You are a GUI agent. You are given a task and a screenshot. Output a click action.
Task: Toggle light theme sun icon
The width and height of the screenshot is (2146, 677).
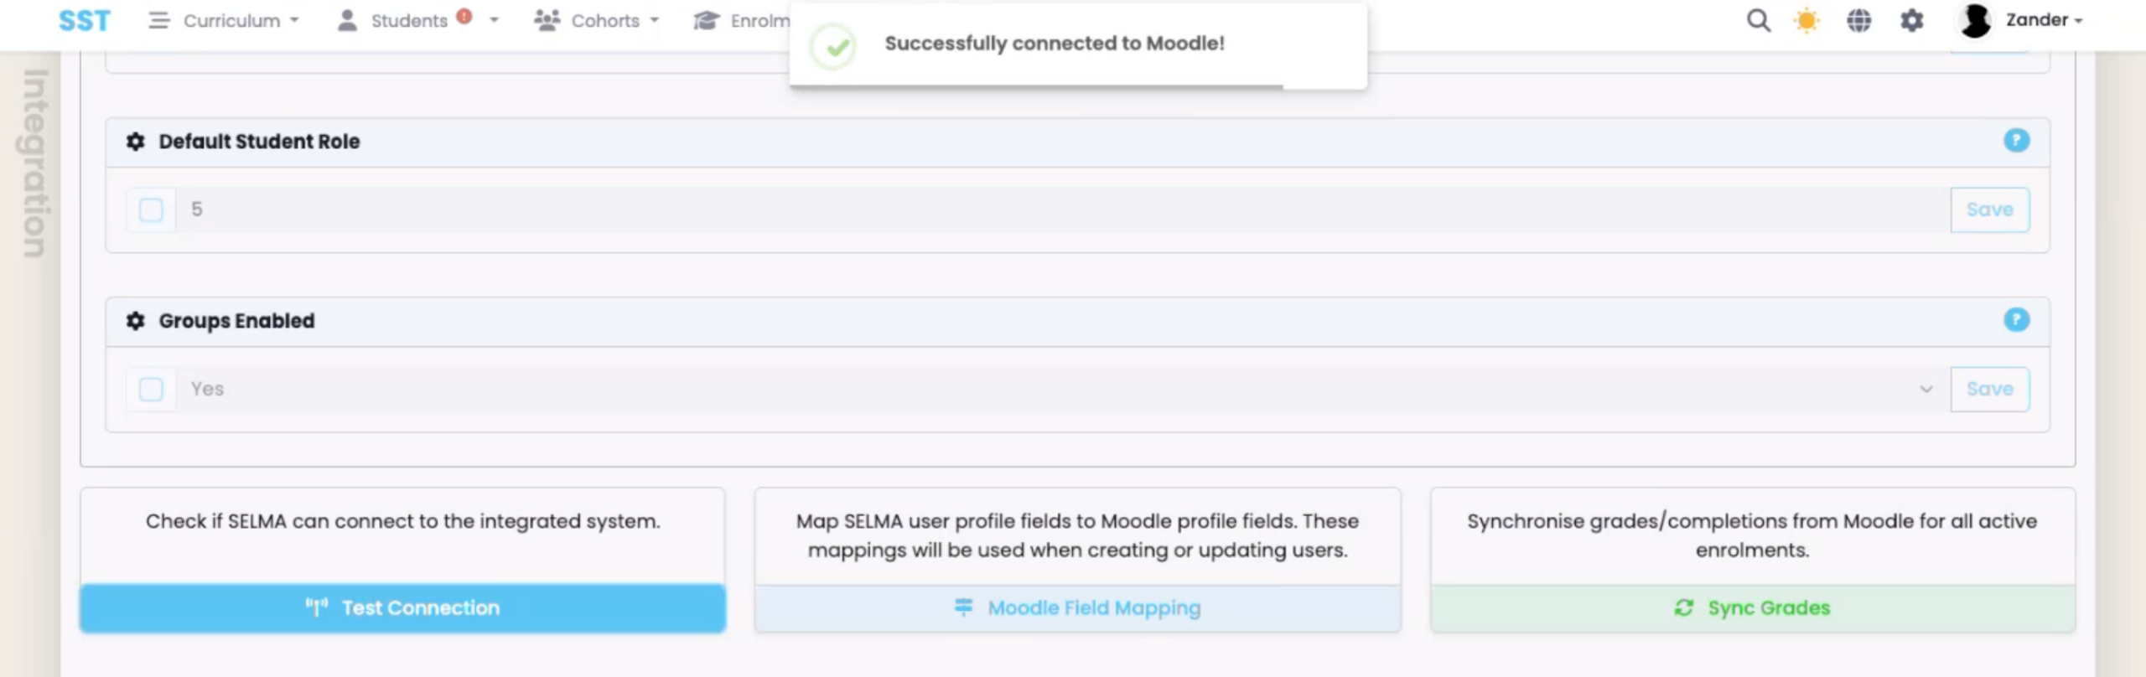pyautogui.click(x=1806, y=20)
